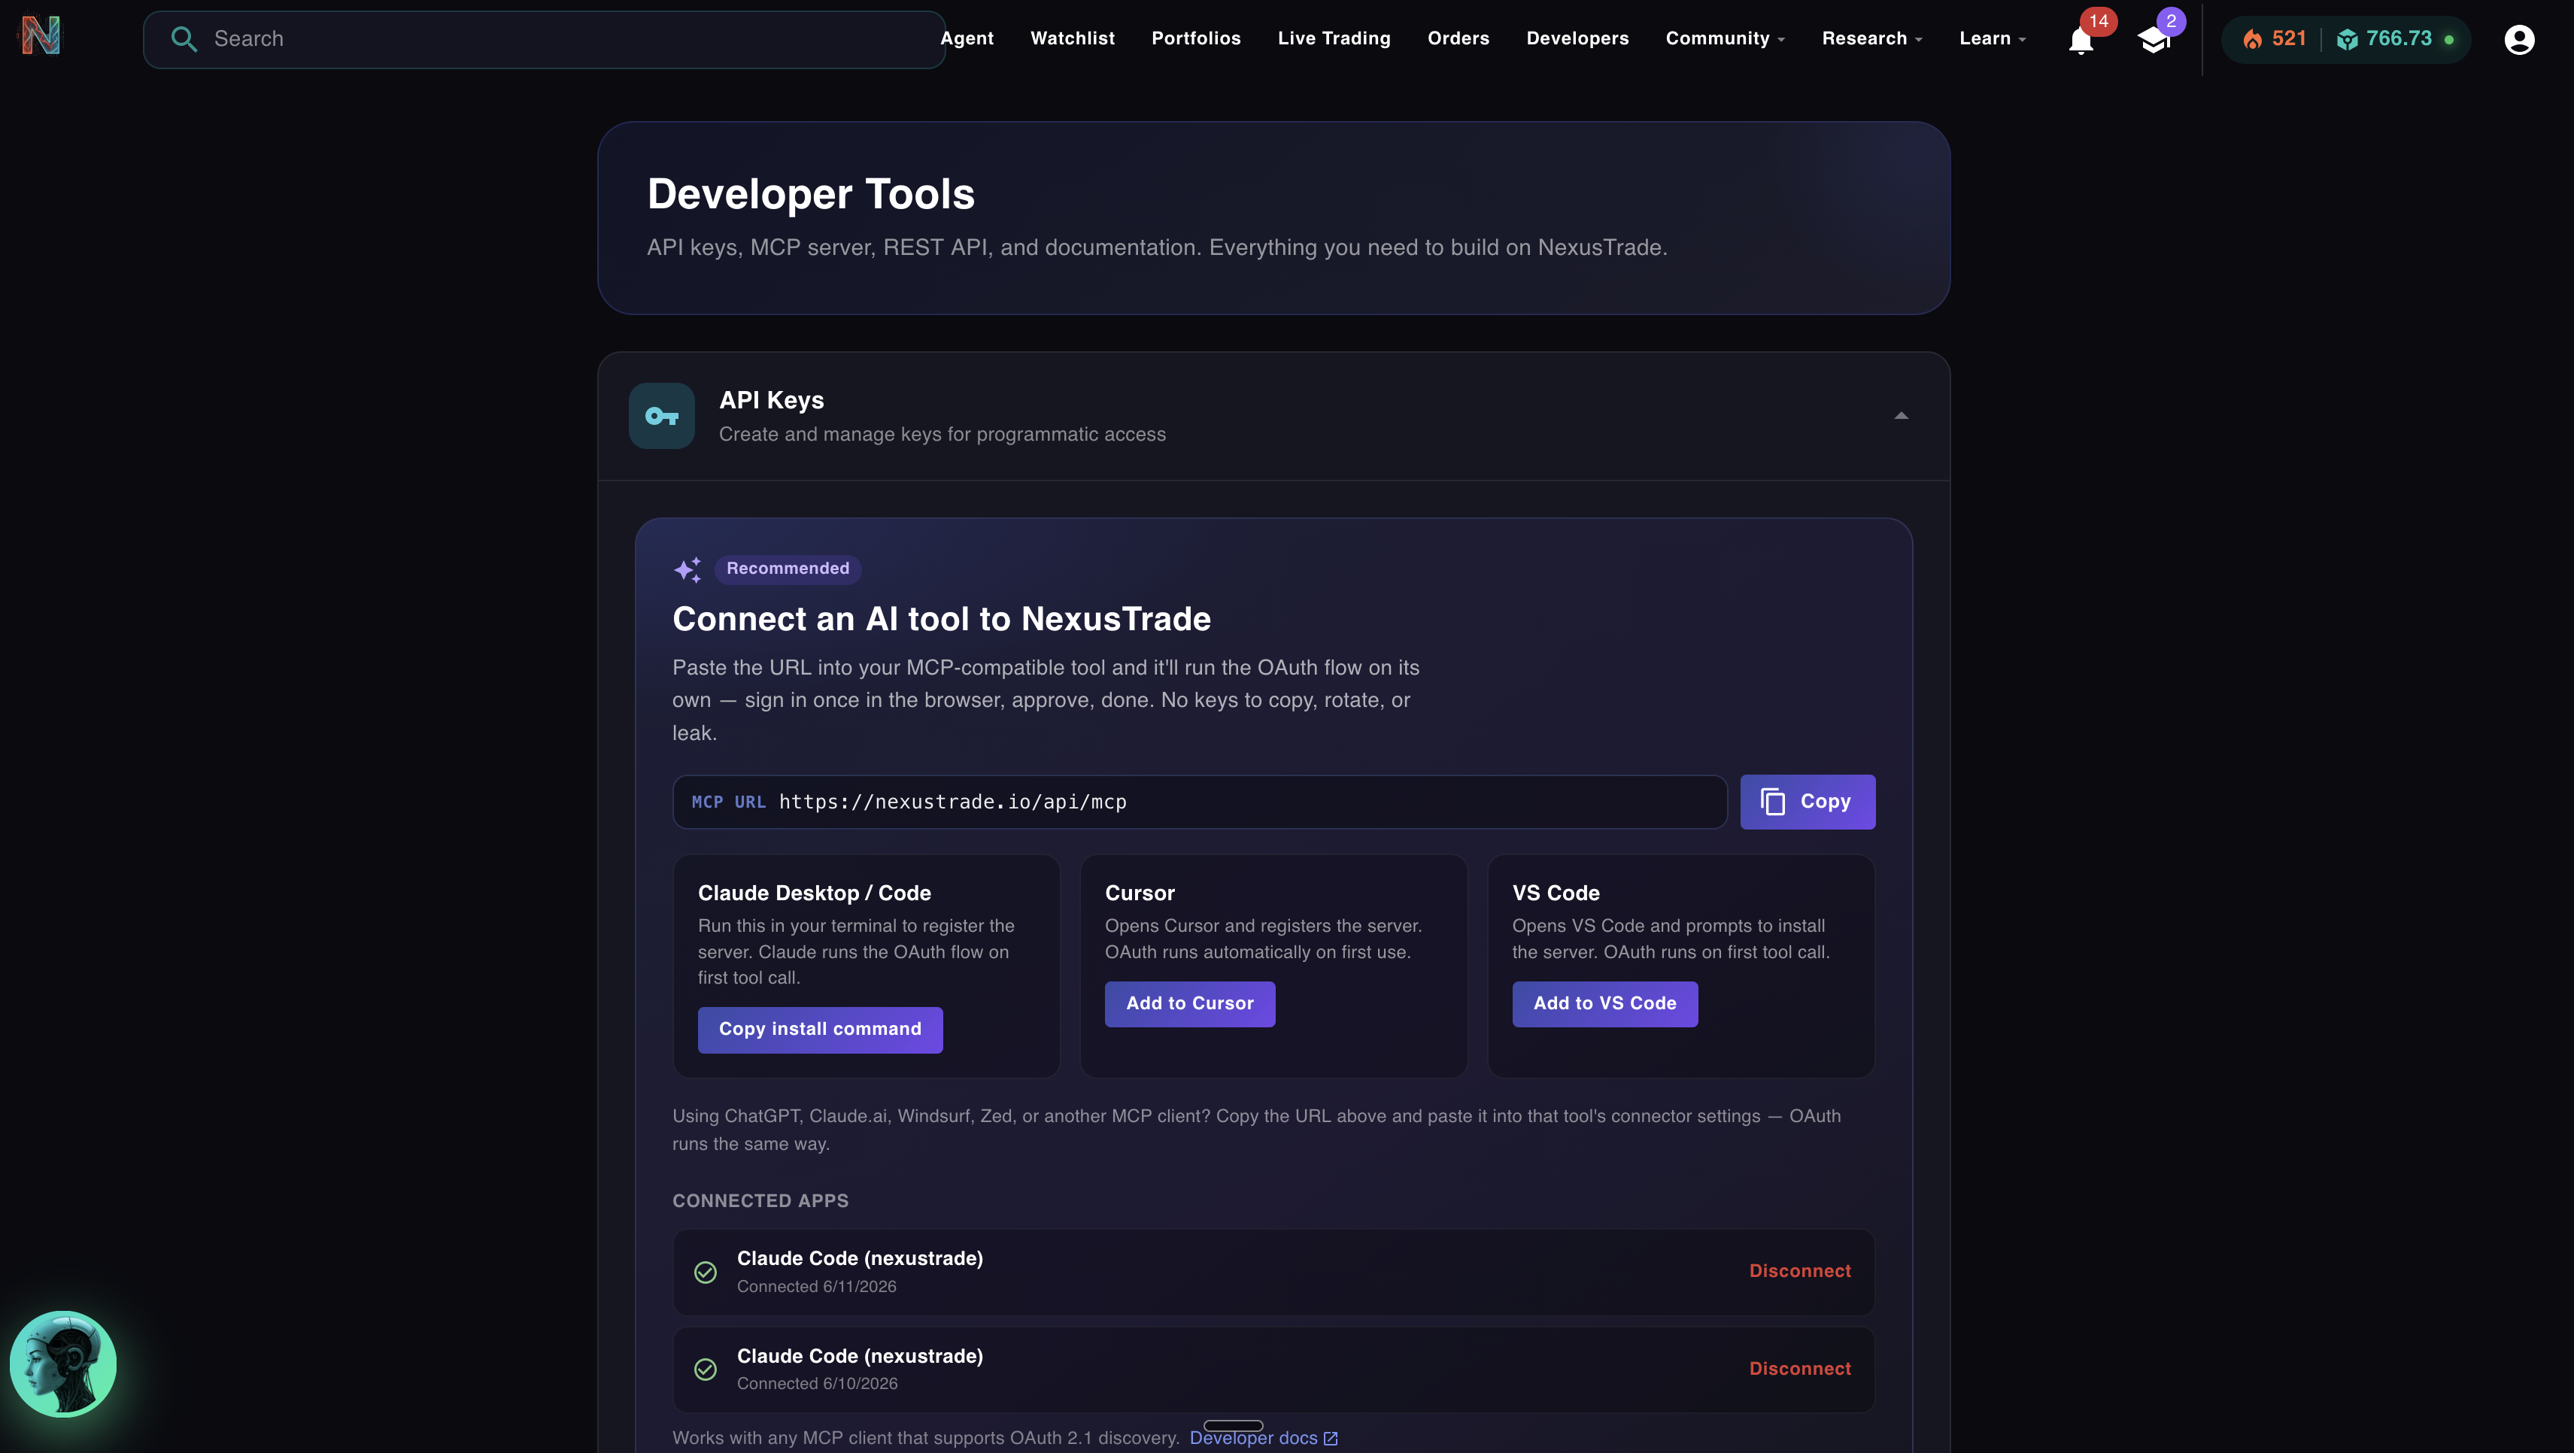
Task: Click 'Connect an AI tool to NexusTrade' heading
Action: [941, 620]
